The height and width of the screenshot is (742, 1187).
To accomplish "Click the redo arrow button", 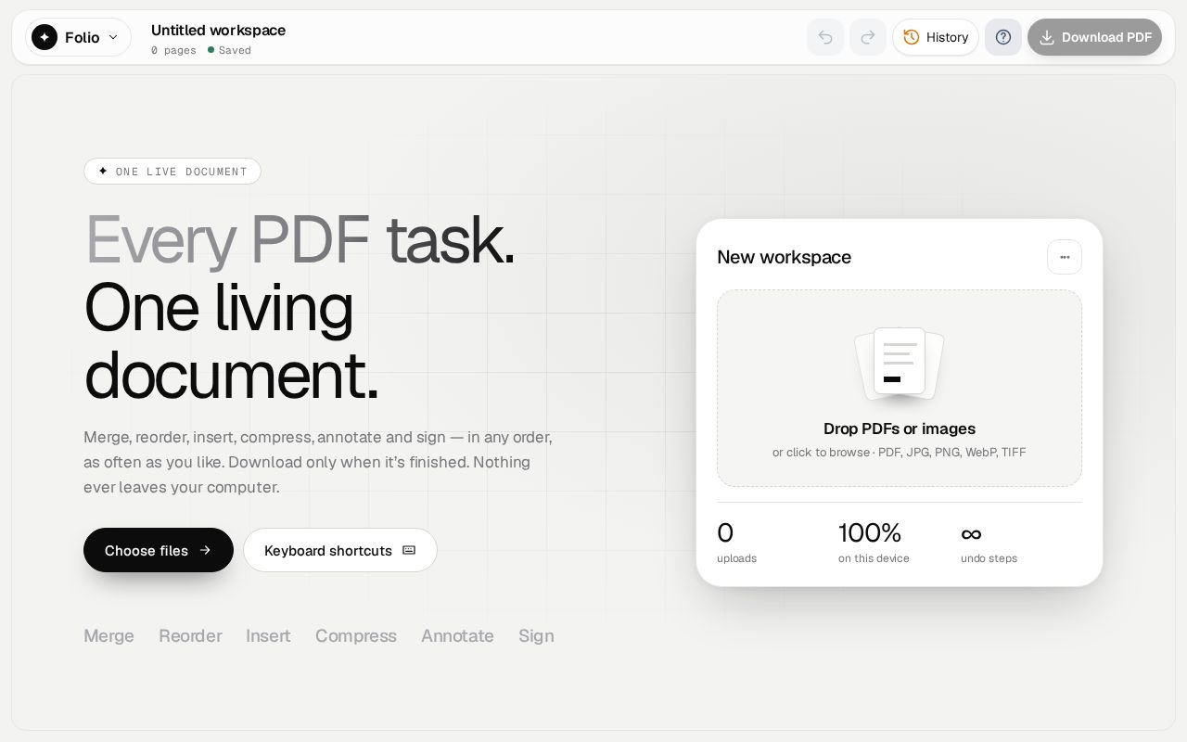I will coord(868,37).
